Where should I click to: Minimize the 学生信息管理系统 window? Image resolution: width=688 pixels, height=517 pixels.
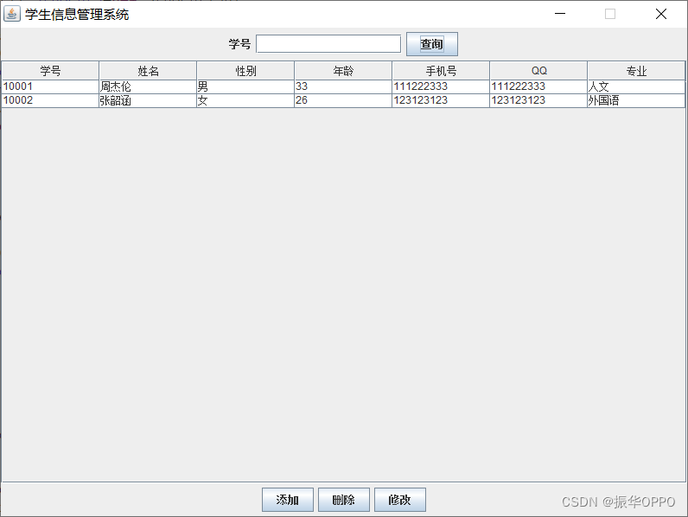click(x=560, y=14)
